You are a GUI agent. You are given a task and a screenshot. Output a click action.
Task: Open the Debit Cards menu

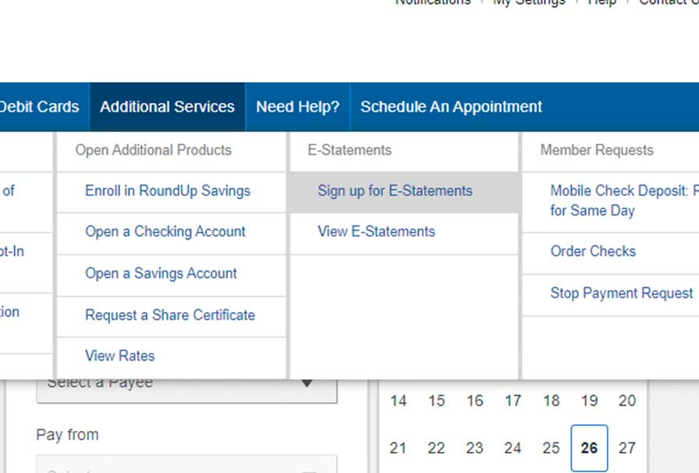[39, 107]
